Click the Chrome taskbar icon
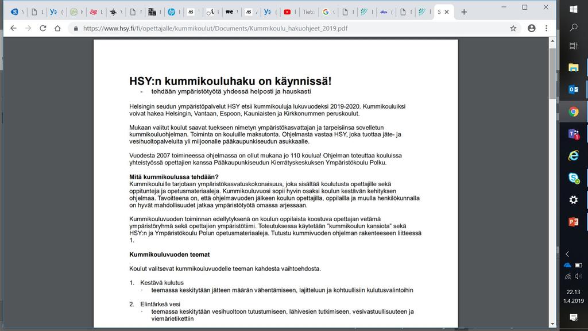Screen dimensions: 588x331 click(574, 111)
